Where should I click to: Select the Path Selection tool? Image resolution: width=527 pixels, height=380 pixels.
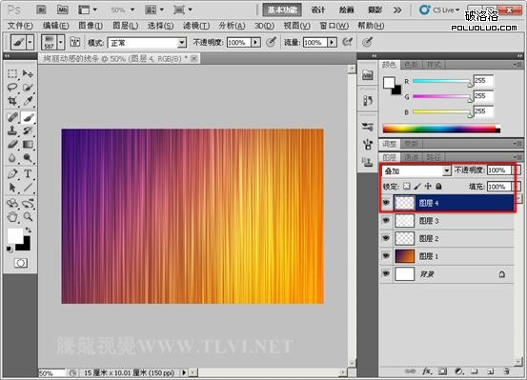(x=12, y=188)
